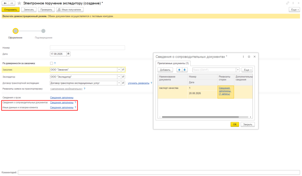The image size is (302, 176).
Task: Expand the Экспедитор dropdown list
Action: (119, 77)
